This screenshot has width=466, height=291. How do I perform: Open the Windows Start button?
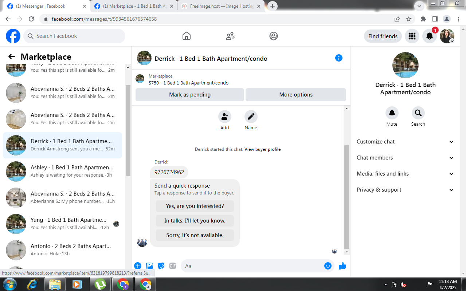(10, 284)
